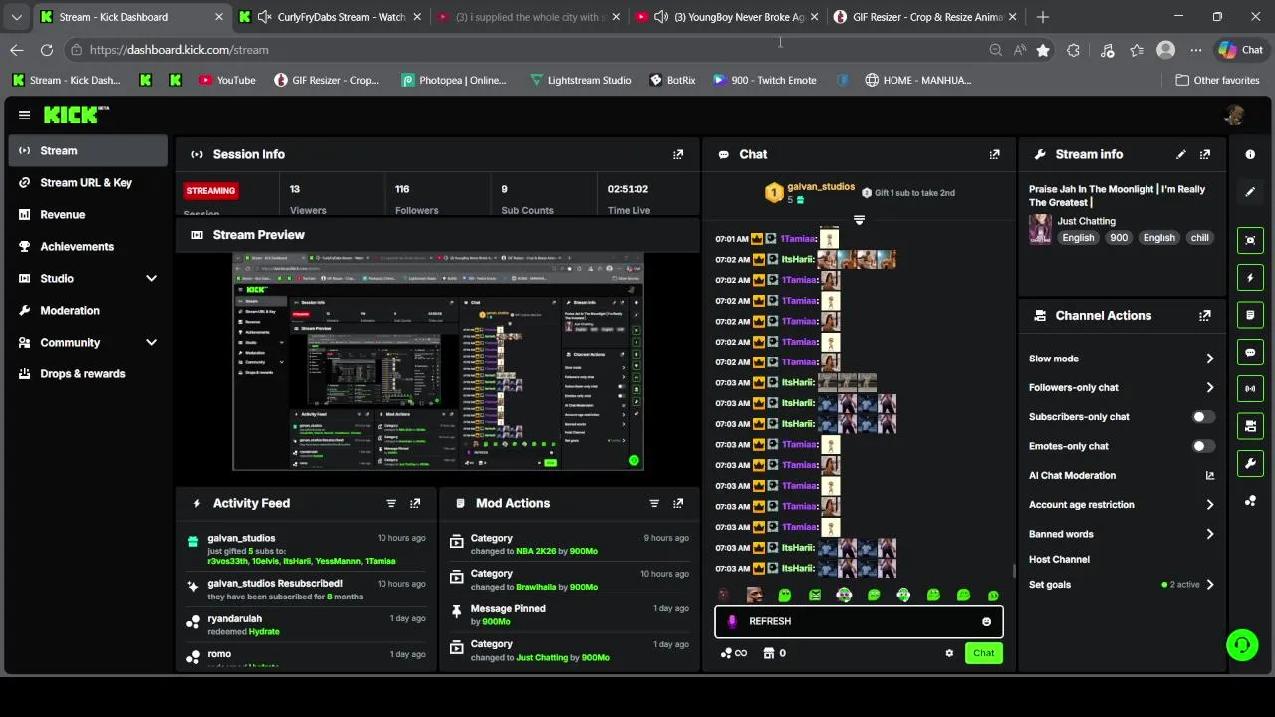Viewport: 1275px width, 717px height.
Task: Pop out the Channel Actions panel
Action: click(1205, 315)
